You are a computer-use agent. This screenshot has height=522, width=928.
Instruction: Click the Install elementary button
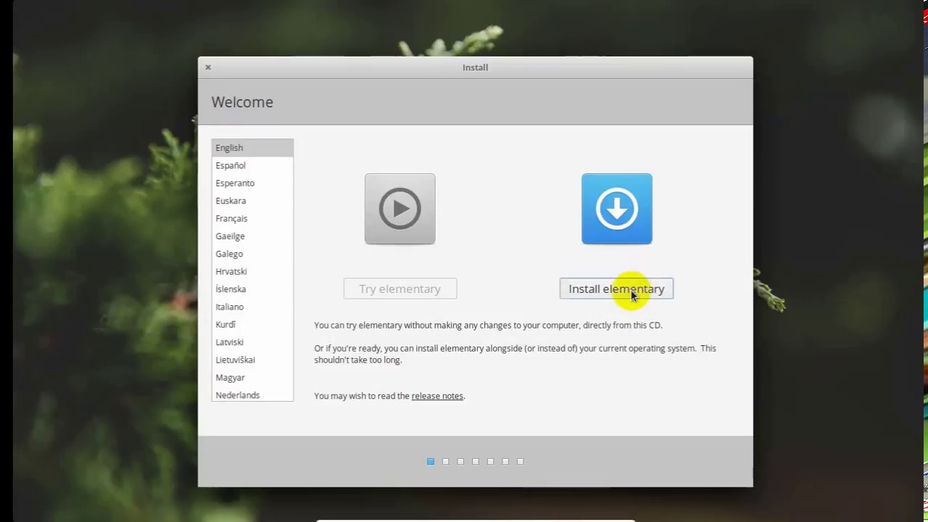(x=616, y=289)
